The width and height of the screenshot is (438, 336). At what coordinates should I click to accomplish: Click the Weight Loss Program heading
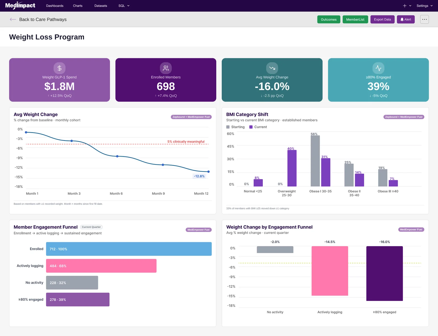pos(47,37)
